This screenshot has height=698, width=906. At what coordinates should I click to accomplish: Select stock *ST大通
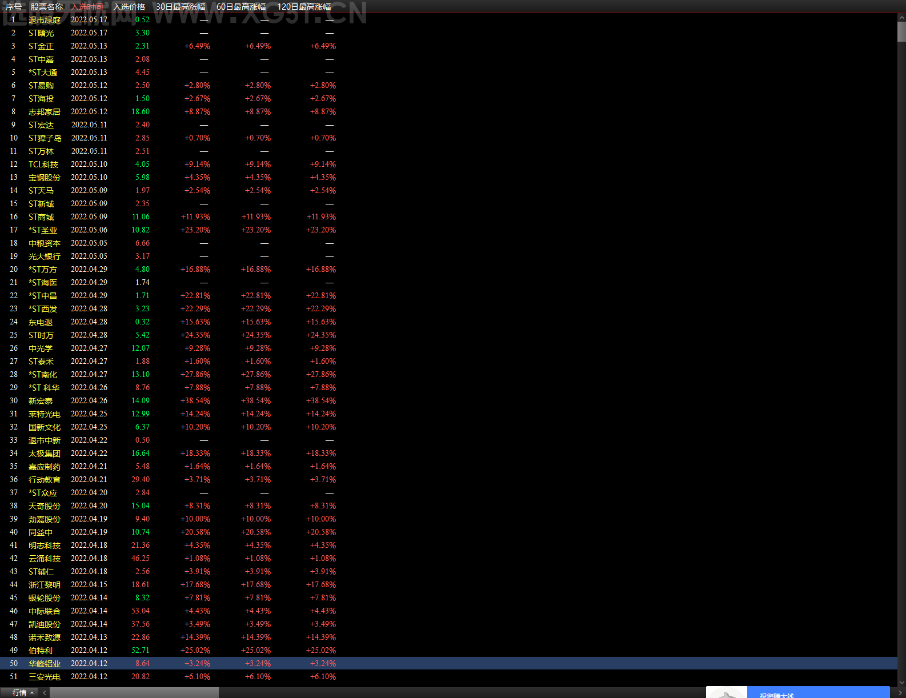(43, 73)
